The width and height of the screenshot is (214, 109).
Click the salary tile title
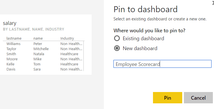pyautogui.click(x=10, y=23)
